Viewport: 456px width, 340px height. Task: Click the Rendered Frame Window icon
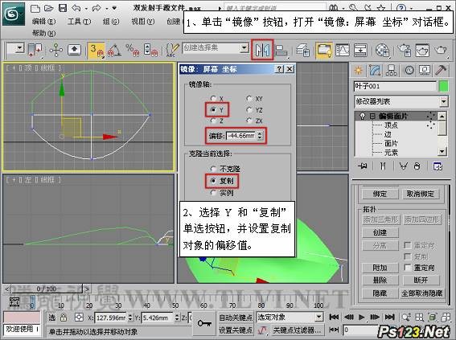pos(422,51)
